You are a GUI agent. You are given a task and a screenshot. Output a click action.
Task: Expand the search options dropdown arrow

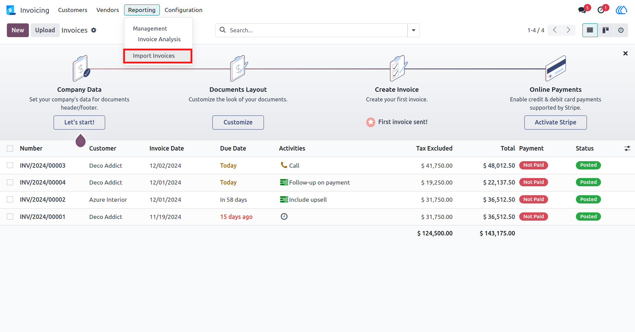pyautogui.click(x=413, y=30)
